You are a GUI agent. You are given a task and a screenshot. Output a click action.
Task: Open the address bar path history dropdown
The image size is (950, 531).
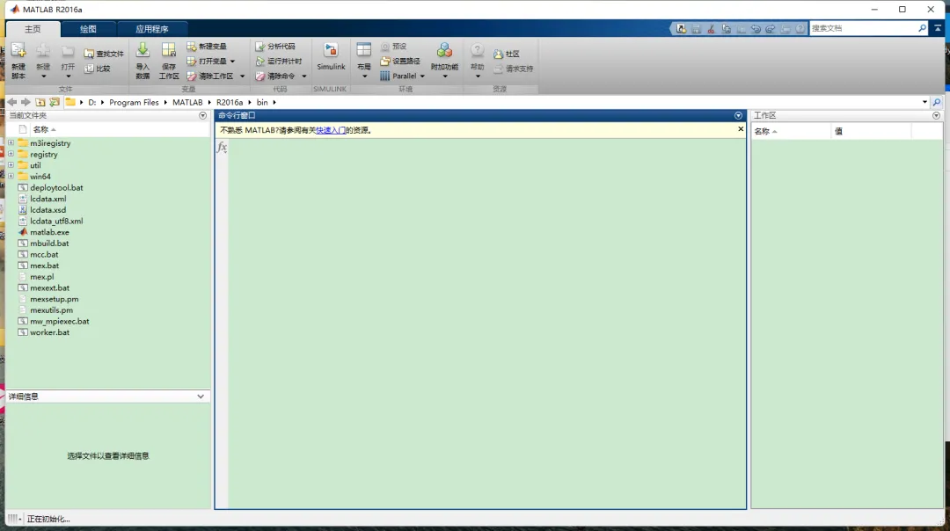coord(924,102)
